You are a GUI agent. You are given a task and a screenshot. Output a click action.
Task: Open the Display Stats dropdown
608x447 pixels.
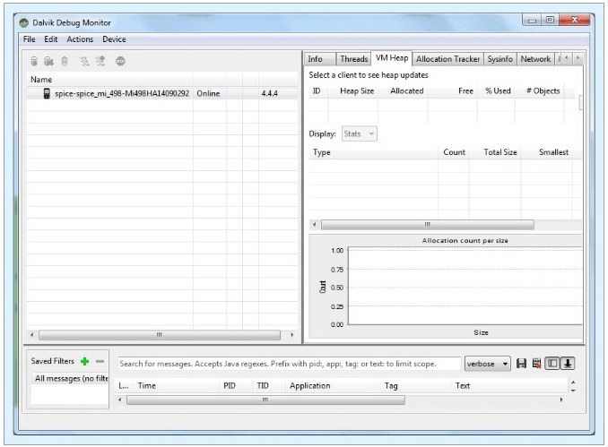(359, 134)
